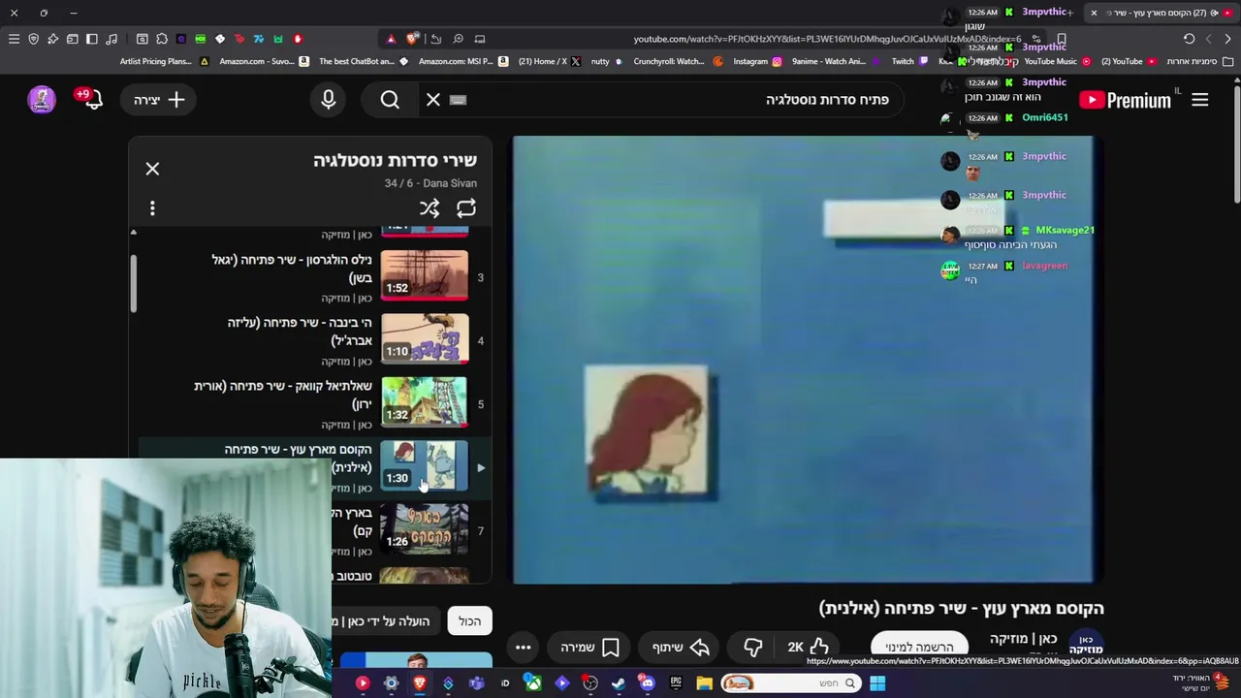
Task: Open a new browser tab with plus
Action: [1069, 13]
